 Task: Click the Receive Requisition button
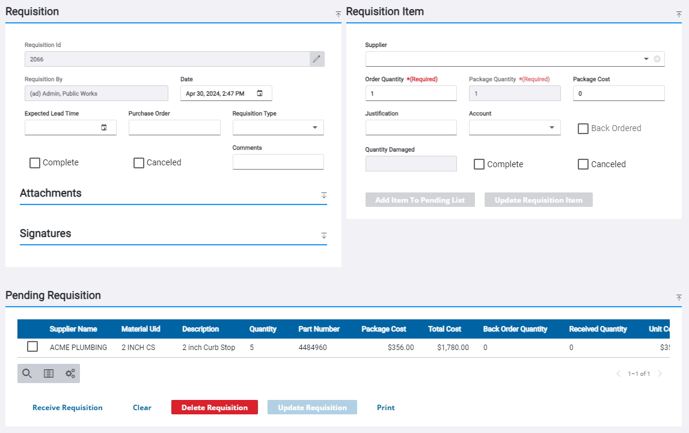(67, 407)
